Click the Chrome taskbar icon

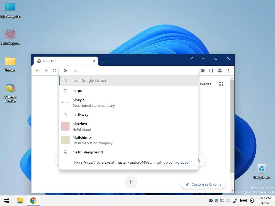pyautogui.click(x=33, y=201)
